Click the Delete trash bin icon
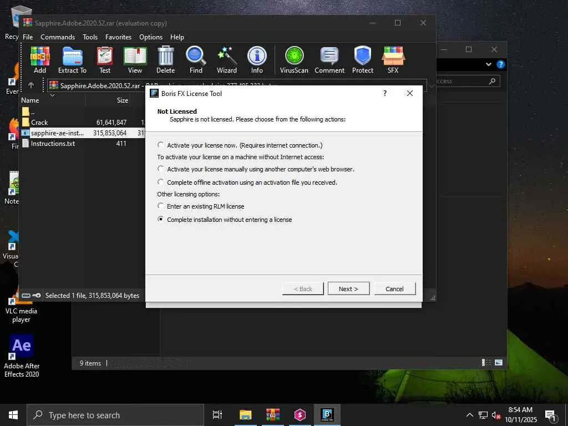 click(165, 60)
